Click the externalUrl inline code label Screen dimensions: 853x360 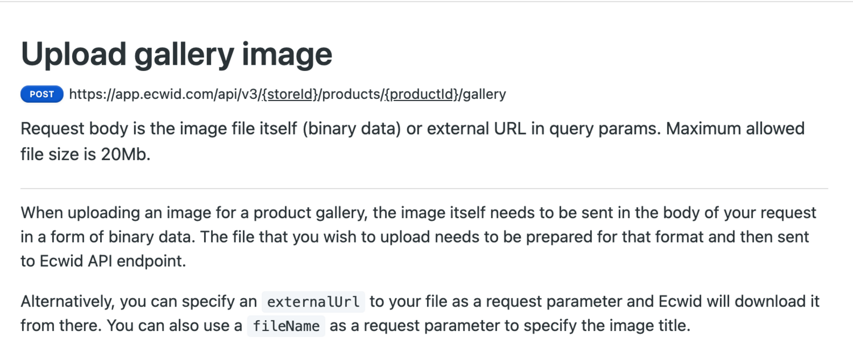click(x=313, y=302)
